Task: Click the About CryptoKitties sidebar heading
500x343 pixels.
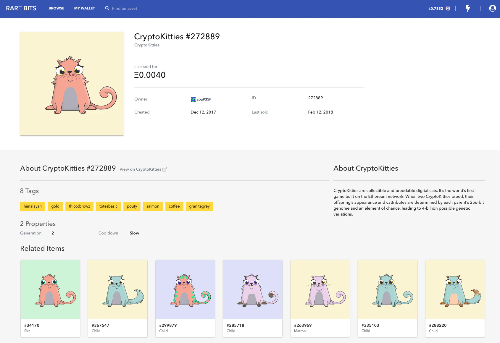Action: (366, 168)
